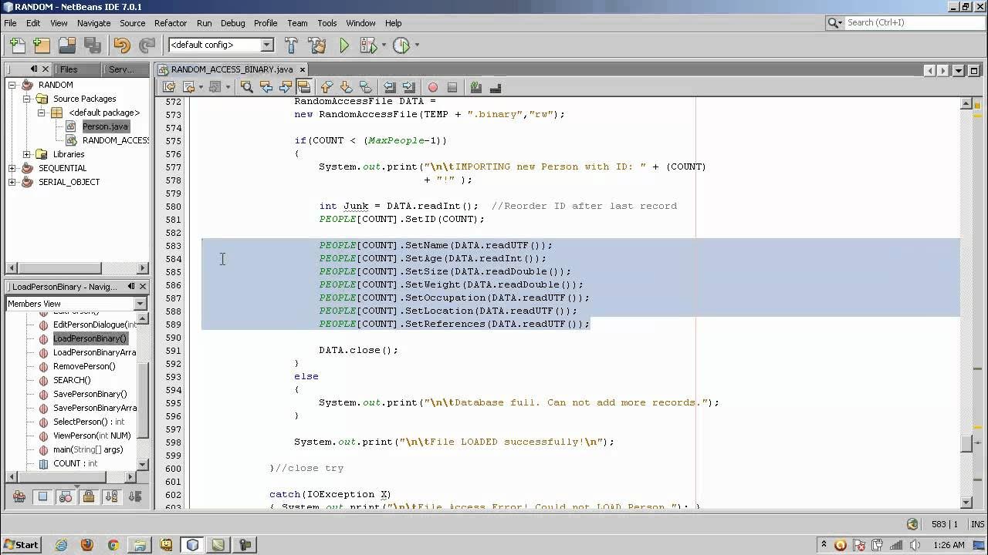
Task: Select the RANDOM_ACCESS_BINARY.java editor tab
Action: click(232, 69)
